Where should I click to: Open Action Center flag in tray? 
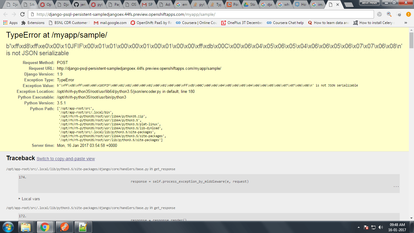pyautogui.click(x=366, y=227)
